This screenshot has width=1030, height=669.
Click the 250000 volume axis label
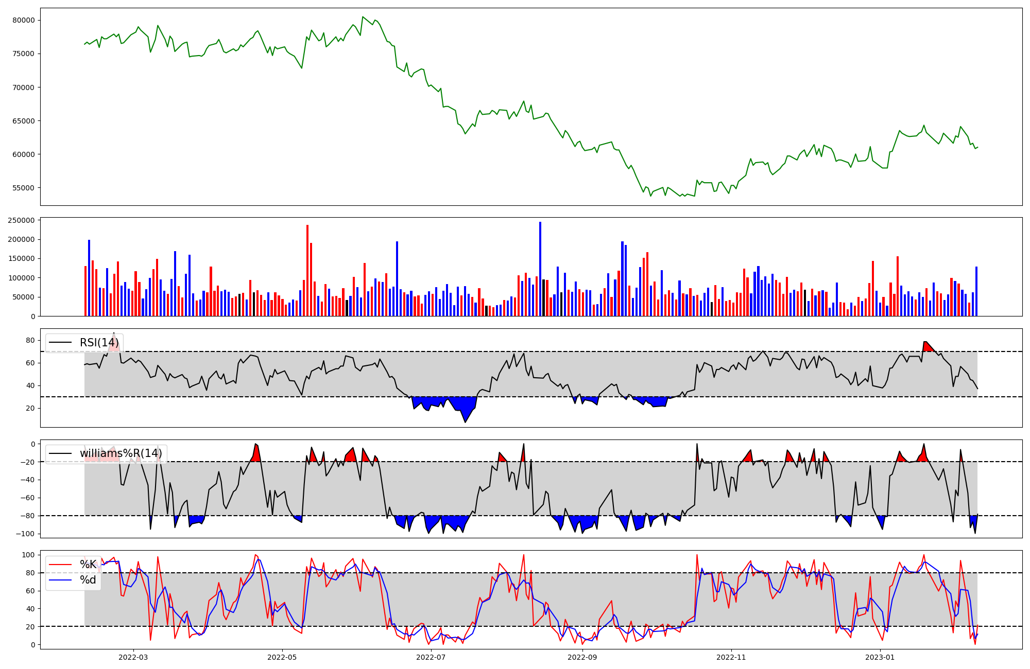coord(21,220)
